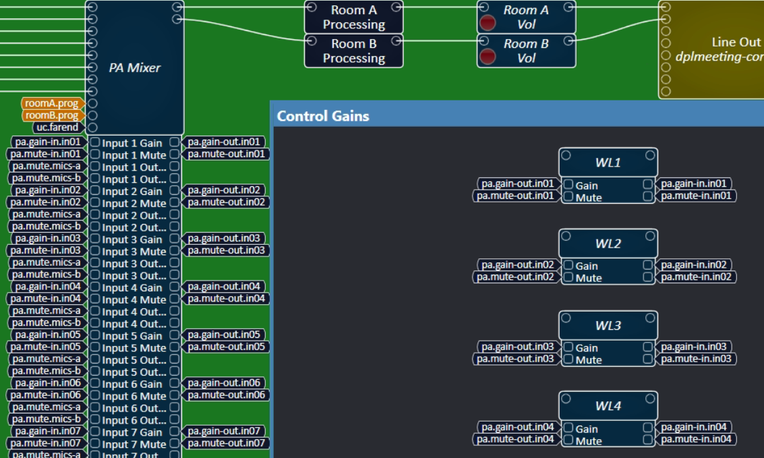764x458 pixels.
Task: Toggle the red mute LED on Room A Vol
Action: pos(487,21)
